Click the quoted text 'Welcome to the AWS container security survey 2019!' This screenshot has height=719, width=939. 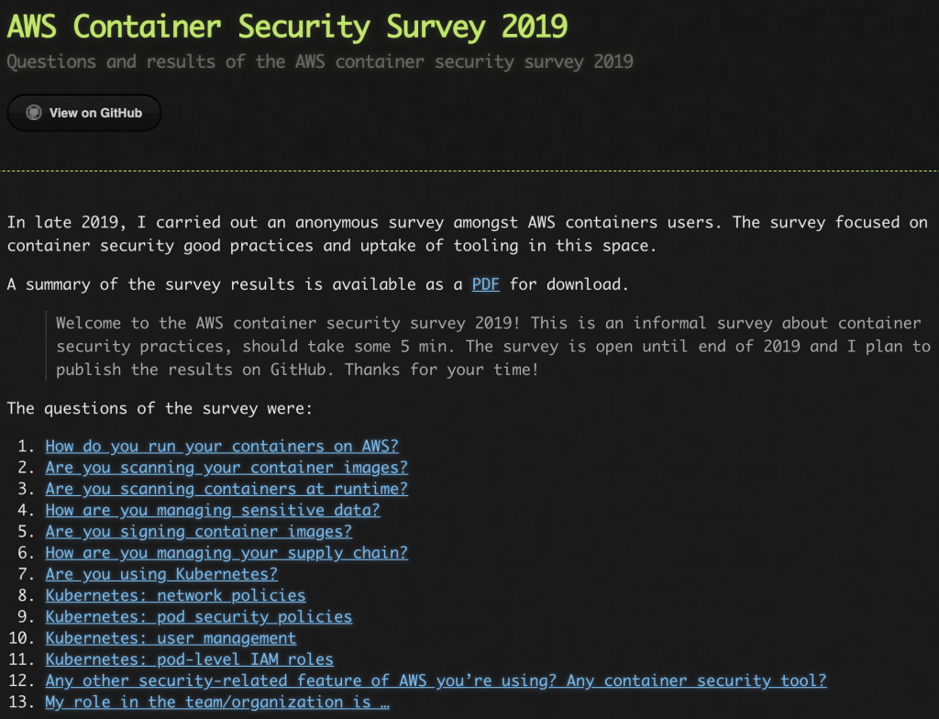point(289,323)
